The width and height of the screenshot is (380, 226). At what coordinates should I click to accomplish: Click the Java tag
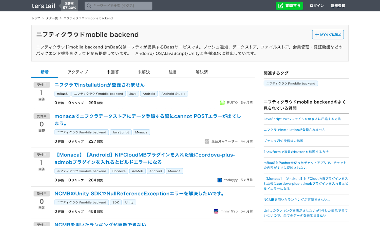133,94
